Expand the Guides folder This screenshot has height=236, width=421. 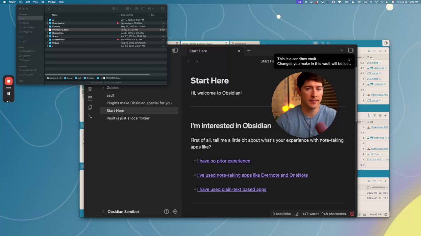coord(103,88)
